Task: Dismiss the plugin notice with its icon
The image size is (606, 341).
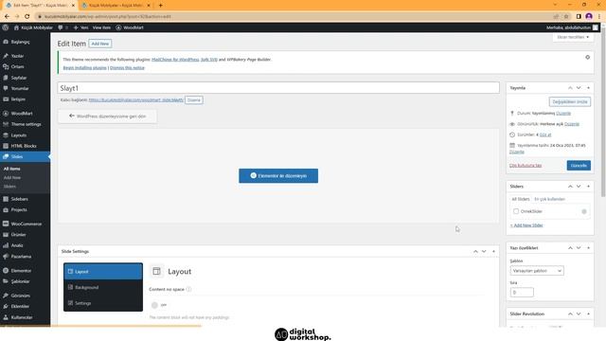Action: [x=587, y=57]
